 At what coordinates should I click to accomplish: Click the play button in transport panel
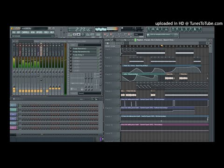tap(75, 35)
